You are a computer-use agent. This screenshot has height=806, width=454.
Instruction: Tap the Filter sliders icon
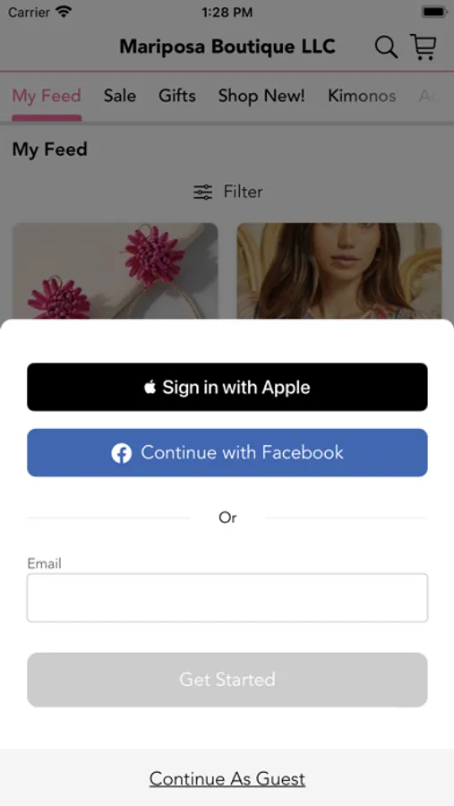[202, 192]
